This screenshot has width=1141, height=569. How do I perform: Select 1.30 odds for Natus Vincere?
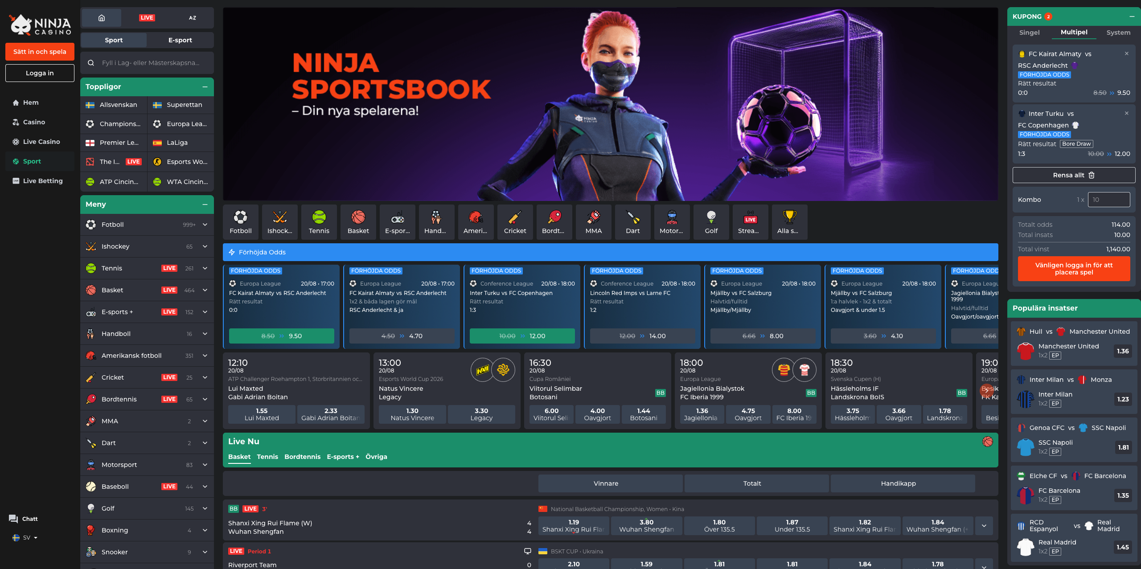tap(412, 414)
